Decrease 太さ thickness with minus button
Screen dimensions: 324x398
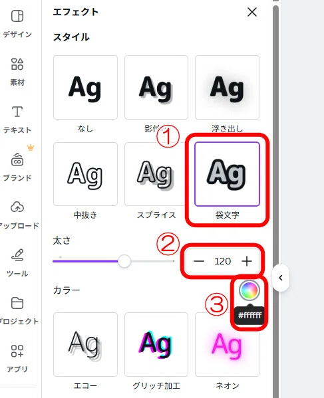(x=199, y=261)
